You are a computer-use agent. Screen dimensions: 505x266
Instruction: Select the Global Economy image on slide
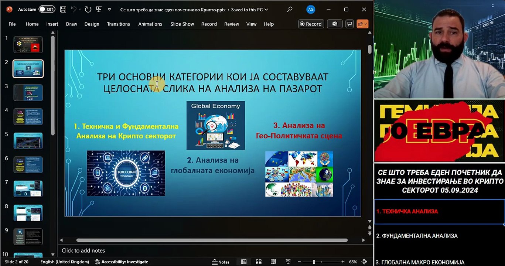216,125
